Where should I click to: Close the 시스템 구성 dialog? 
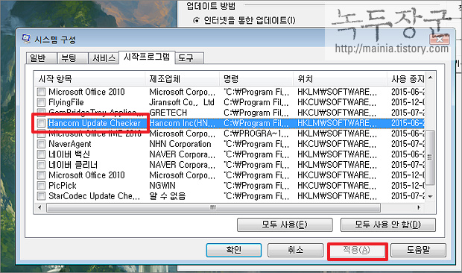tap(440, 40)
